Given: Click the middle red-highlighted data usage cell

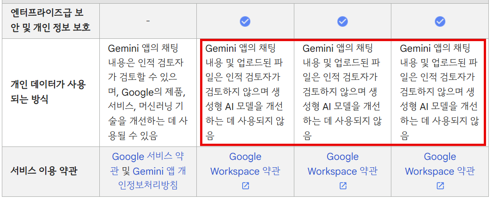Looking at the screenshot, I should point(342,91).
